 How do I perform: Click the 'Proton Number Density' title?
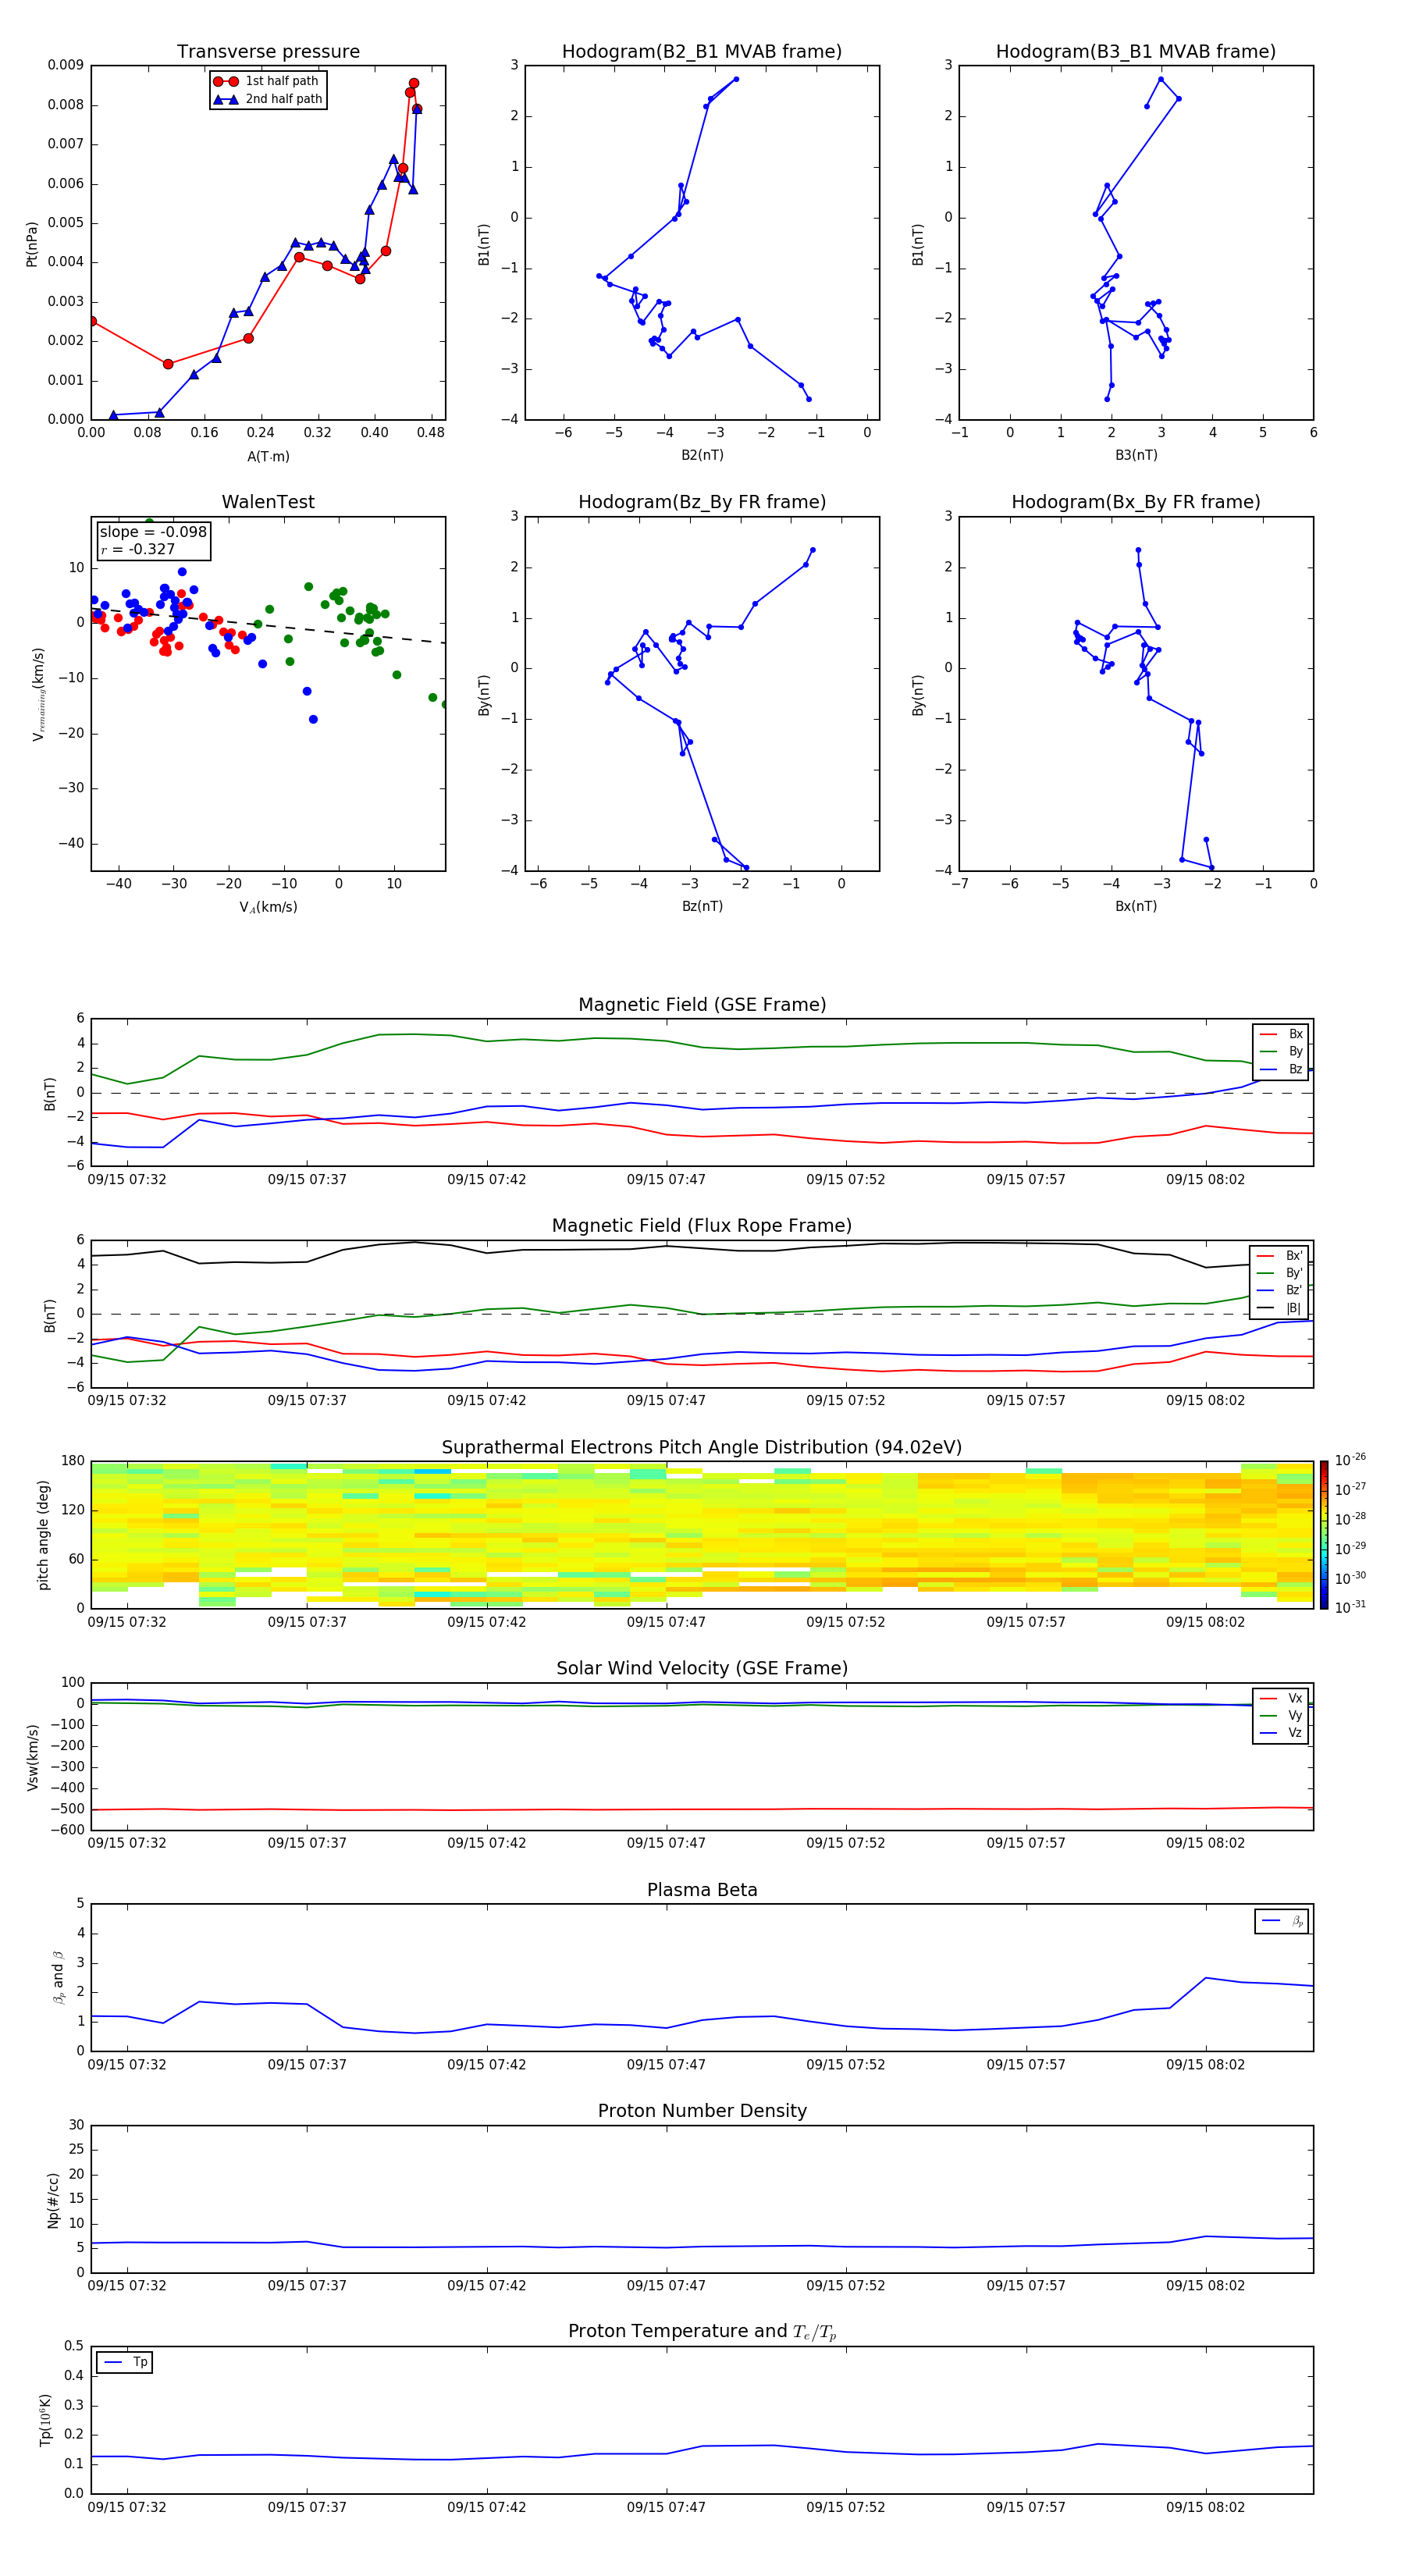point(702,2111)
